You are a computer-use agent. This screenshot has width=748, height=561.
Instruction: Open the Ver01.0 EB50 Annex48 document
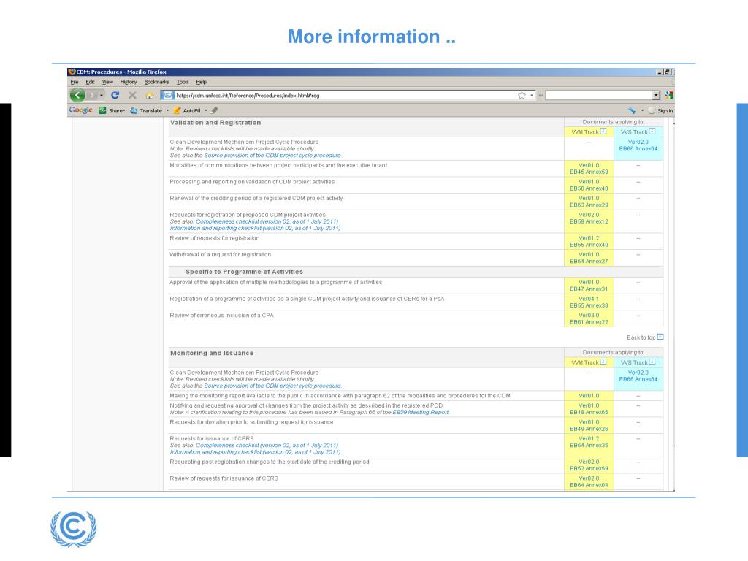coord(589,185)
